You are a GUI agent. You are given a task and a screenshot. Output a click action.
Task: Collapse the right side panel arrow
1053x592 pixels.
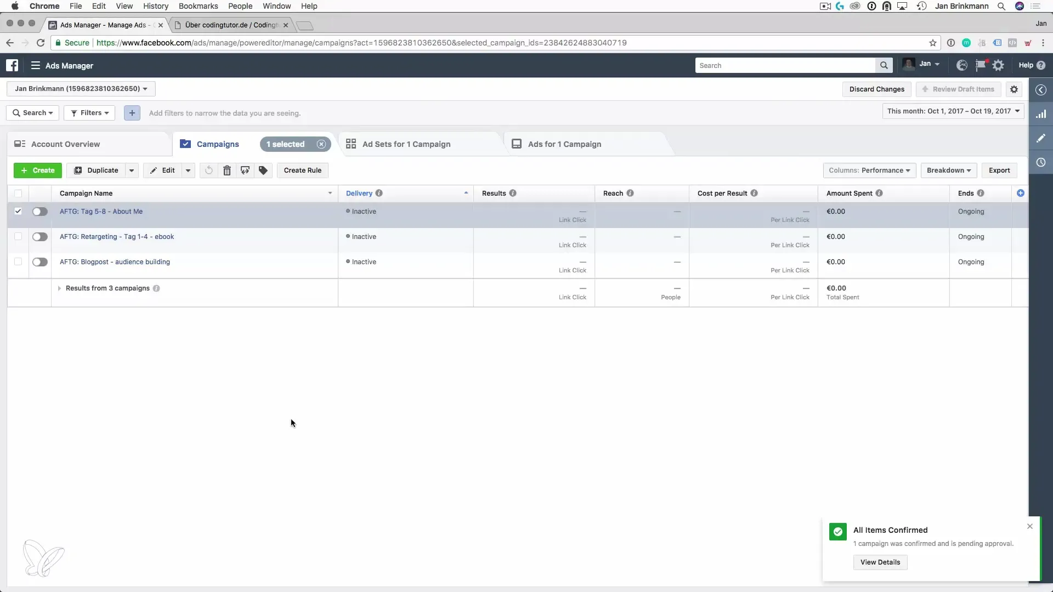click(1041, 90)
